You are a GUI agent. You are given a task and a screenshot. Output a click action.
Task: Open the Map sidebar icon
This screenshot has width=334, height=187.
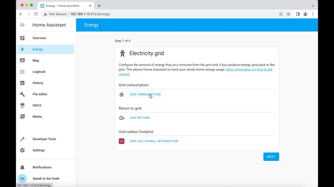[23, 60]
